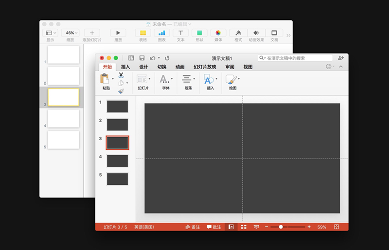Click the Undo arrow in PowerPoint title bar
The height and width of the screenshot is (250, 389).
[x=152, y=58]
